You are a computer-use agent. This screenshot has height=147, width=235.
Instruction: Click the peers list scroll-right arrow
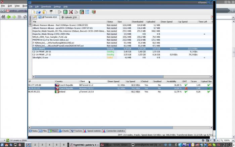point(211,127)
